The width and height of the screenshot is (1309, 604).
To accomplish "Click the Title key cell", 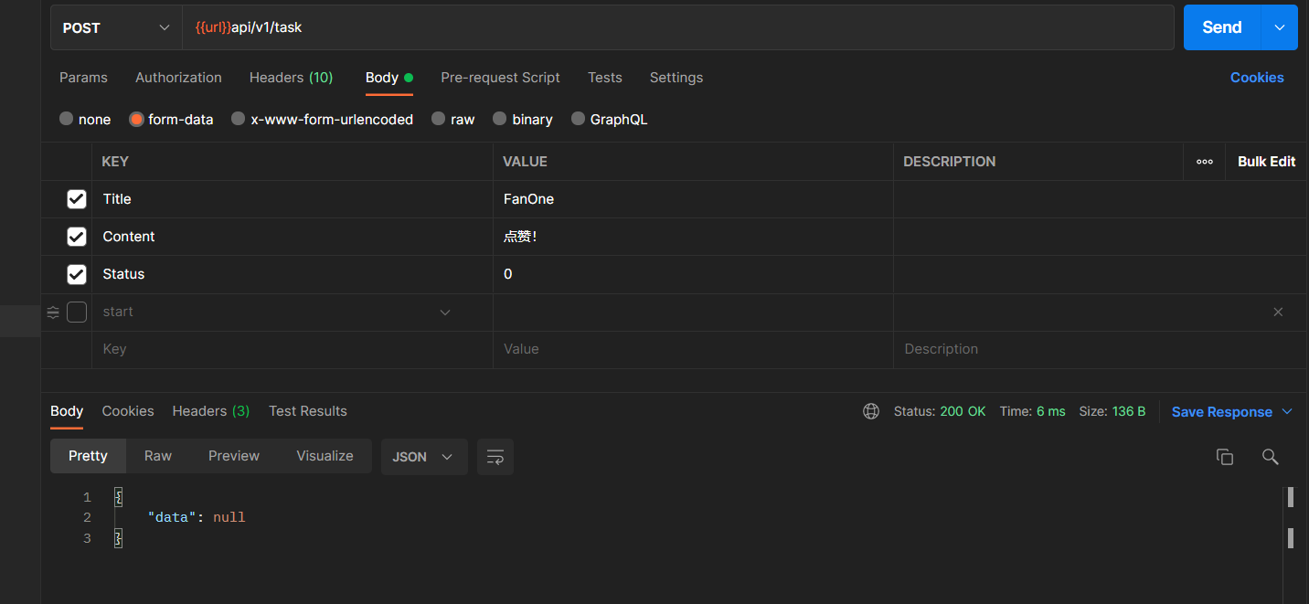I will pyautogui.click(x=293, y=199).
